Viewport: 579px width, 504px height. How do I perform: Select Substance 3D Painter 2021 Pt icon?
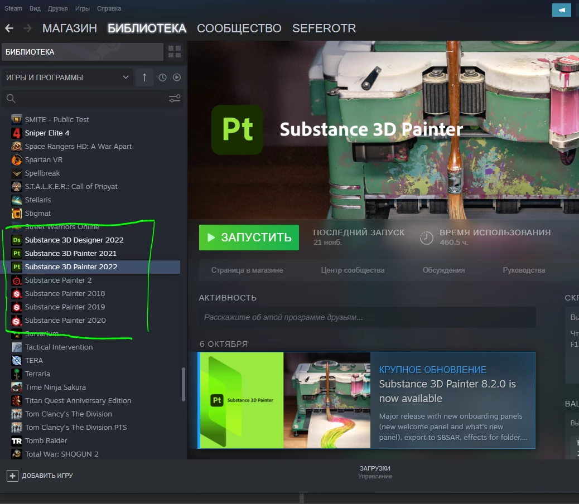(x=17, y=254)
